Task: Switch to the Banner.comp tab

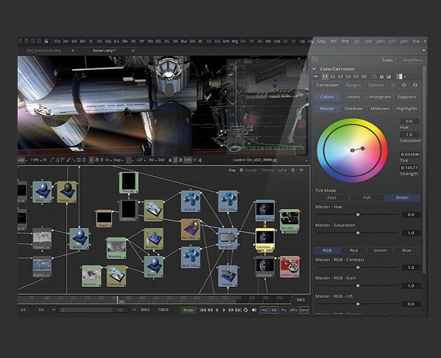Action: pyautogui.click(x=104, y=51)
